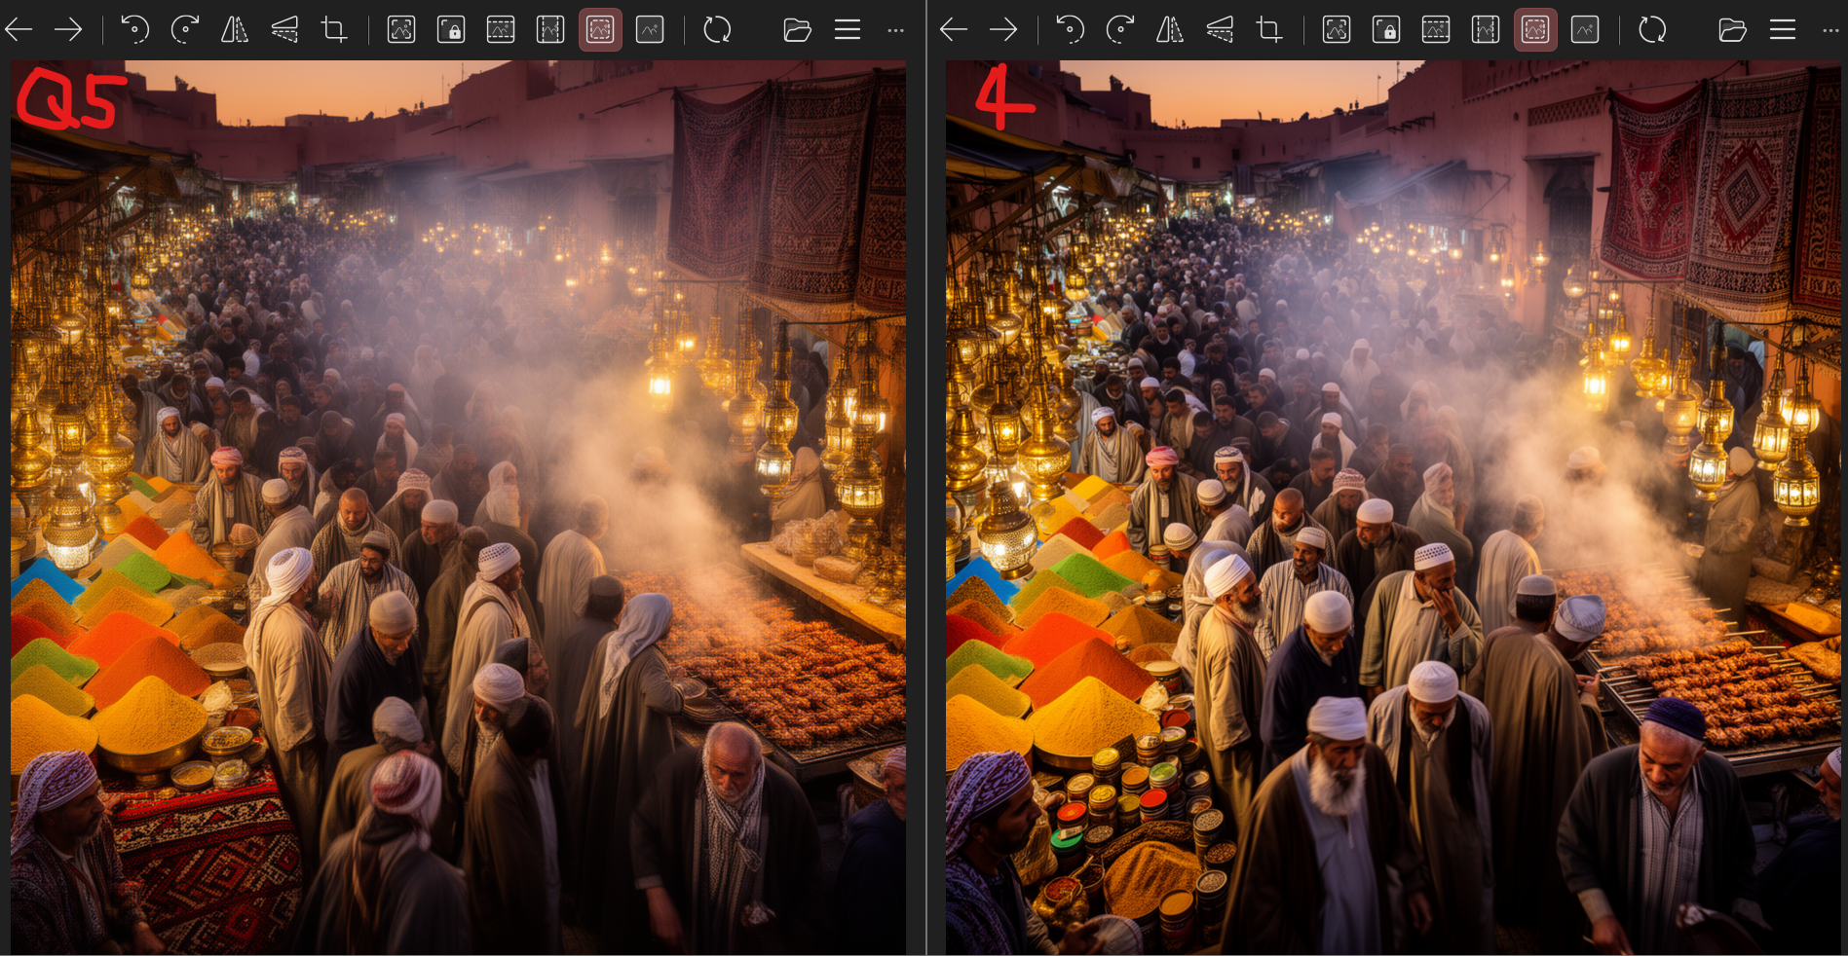Go to next image in left viewer

68,30
